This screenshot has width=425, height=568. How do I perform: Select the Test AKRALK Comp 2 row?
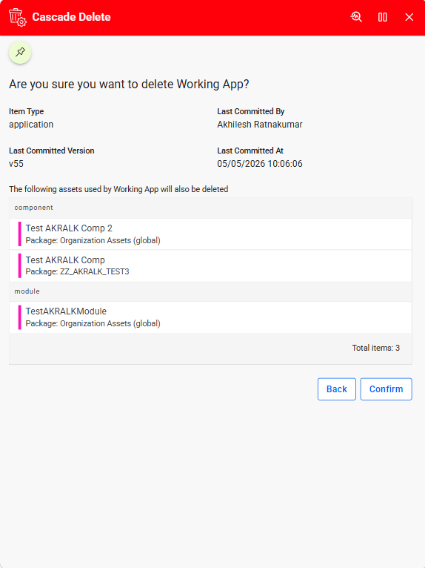[210, 234]
